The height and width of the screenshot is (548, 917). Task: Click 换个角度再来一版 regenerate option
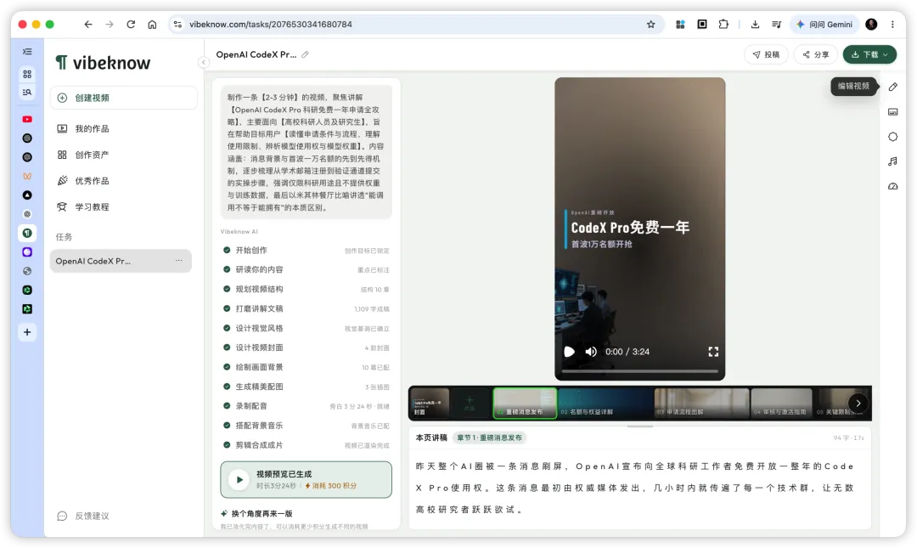coord(256,513)
